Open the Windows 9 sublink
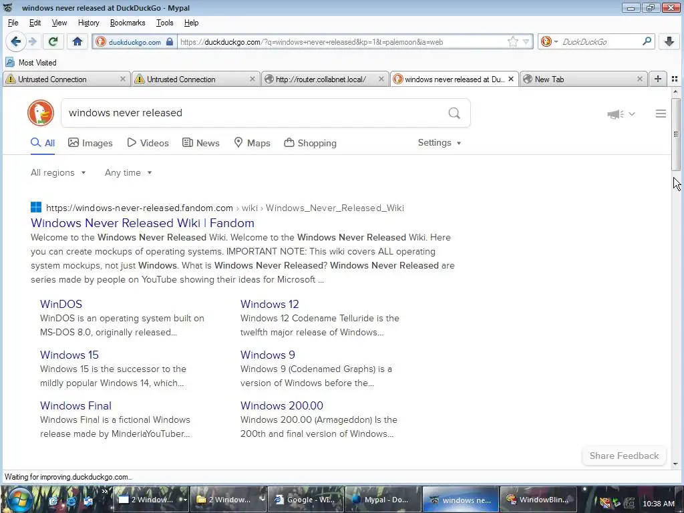Viewport: 684px width, 513px height. 267,355
